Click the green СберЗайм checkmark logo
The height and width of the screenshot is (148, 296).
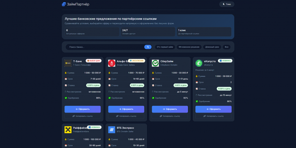click(x=155, y=63)
